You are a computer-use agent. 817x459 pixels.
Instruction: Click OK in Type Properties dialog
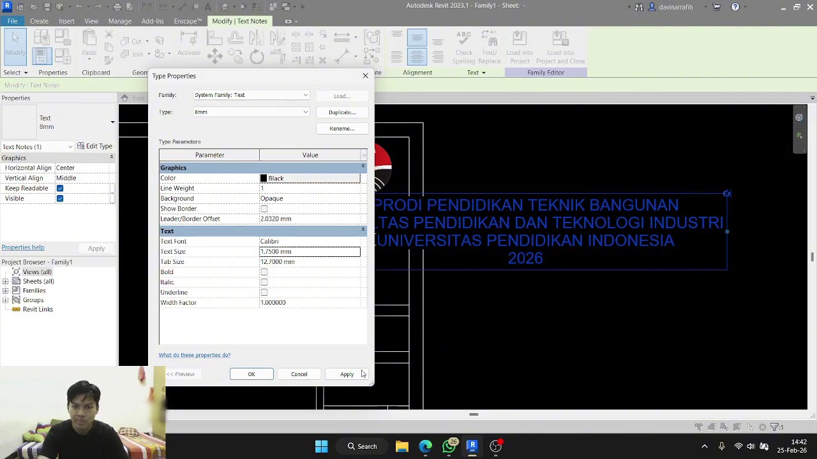tap(251, 374)
